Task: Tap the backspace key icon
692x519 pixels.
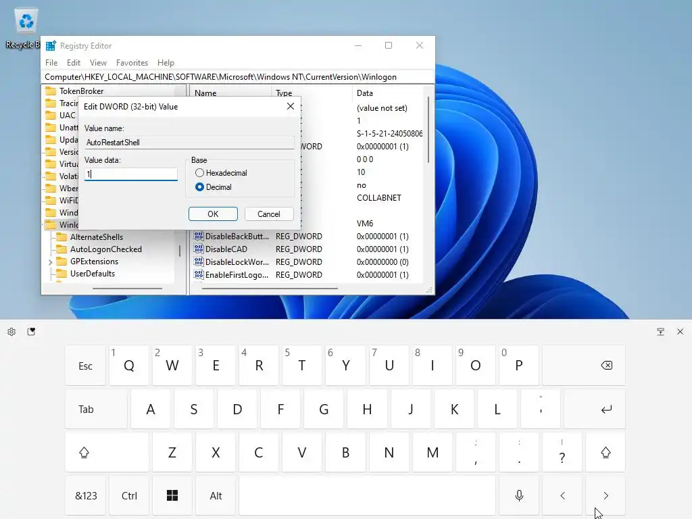Action: pyautogui.click(x=606, y=366)
